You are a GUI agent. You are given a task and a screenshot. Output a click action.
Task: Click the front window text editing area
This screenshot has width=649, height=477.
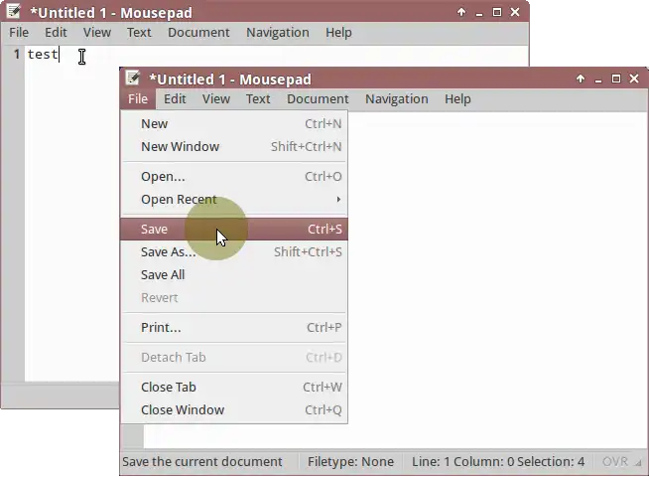pyautogui.click(x=497, y=279)
